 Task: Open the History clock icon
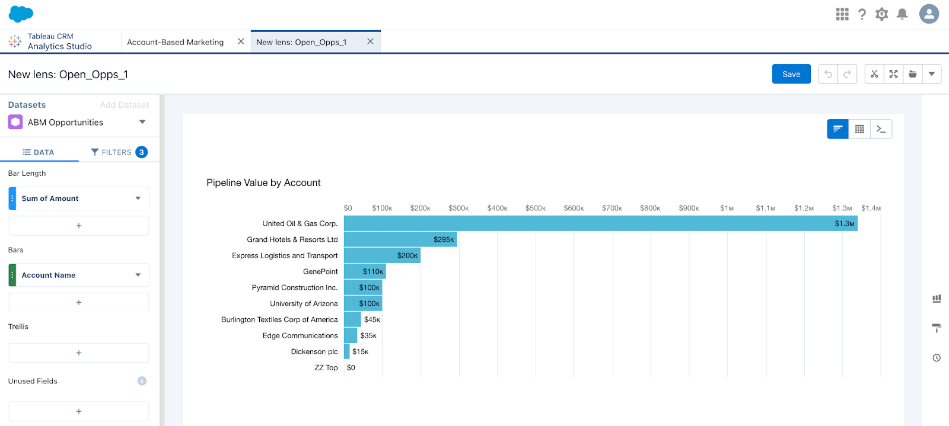point(937,358)
